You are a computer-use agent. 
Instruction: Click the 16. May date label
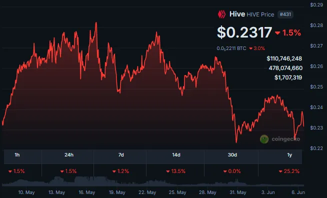(87, 192)
